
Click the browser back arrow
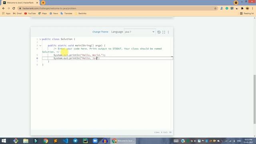(4, 8)
